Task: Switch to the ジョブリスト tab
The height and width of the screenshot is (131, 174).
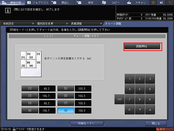Action: (38, 2)
